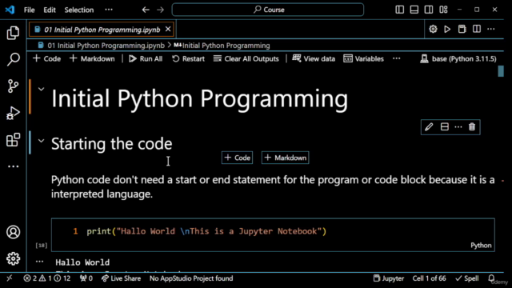
Task: Open the Search view in the activity bar
Action: pos(13,59)
